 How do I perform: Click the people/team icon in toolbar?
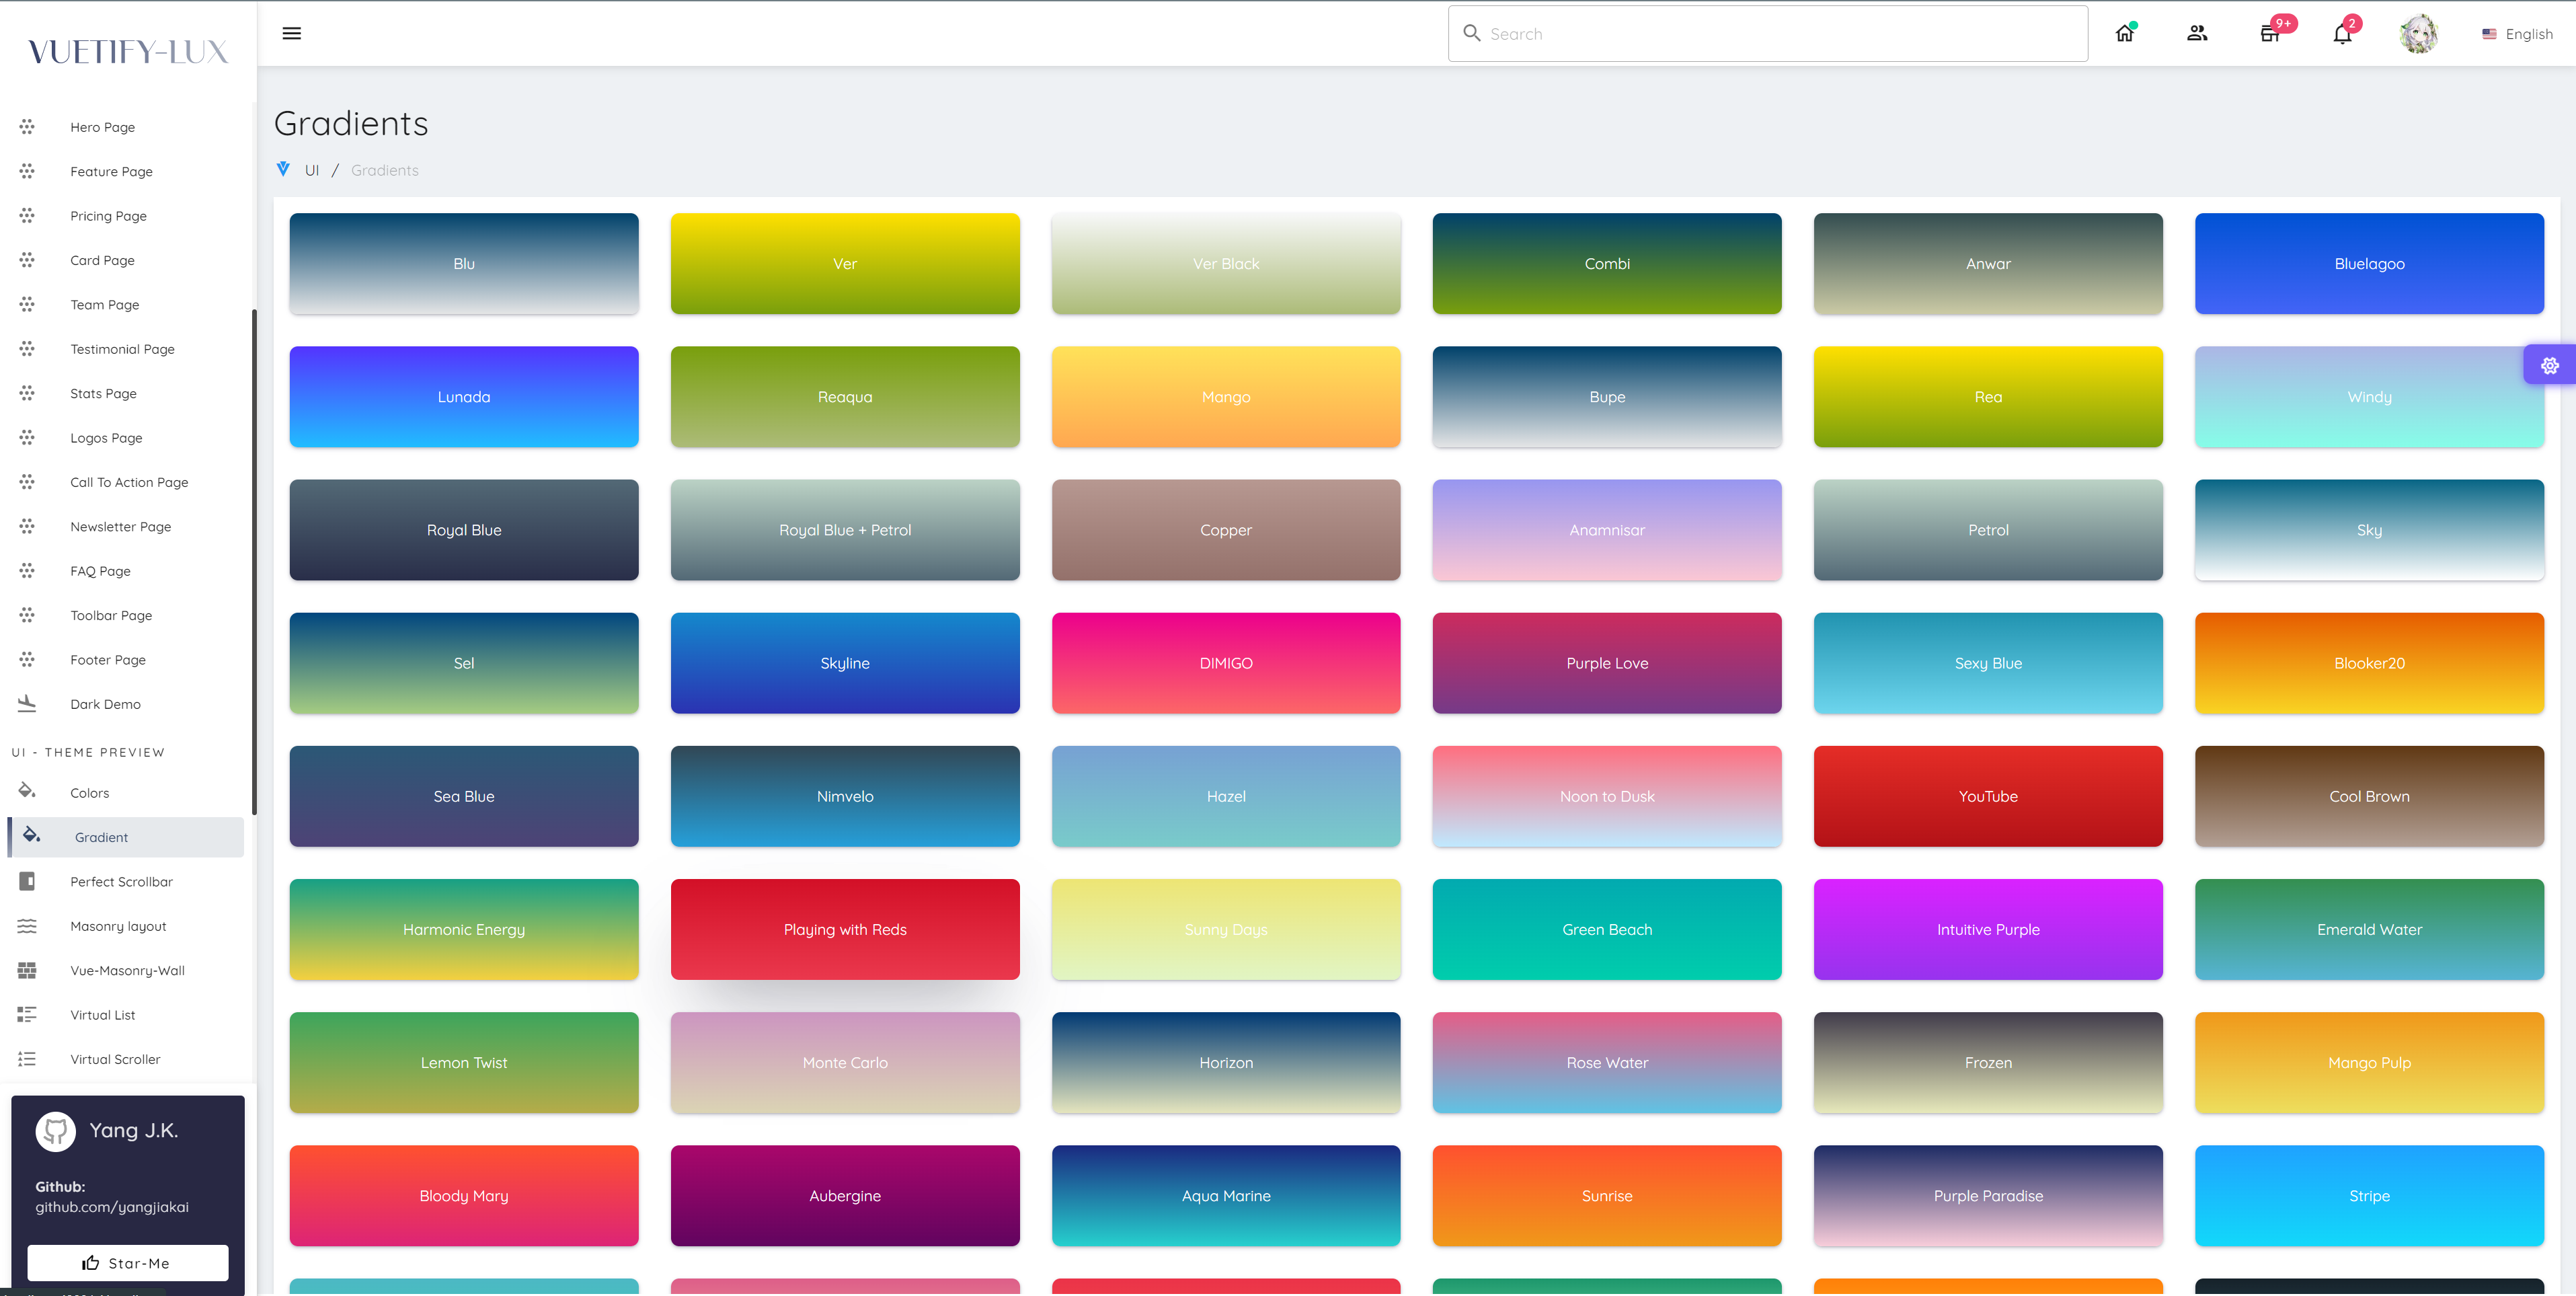tap(2199, 33)
